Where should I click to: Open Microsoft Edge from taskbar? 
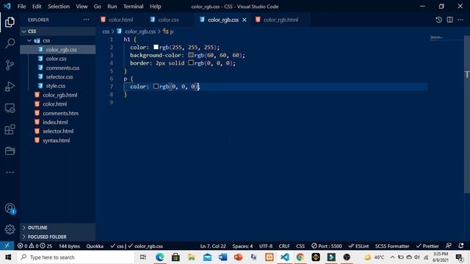(160, 257)
